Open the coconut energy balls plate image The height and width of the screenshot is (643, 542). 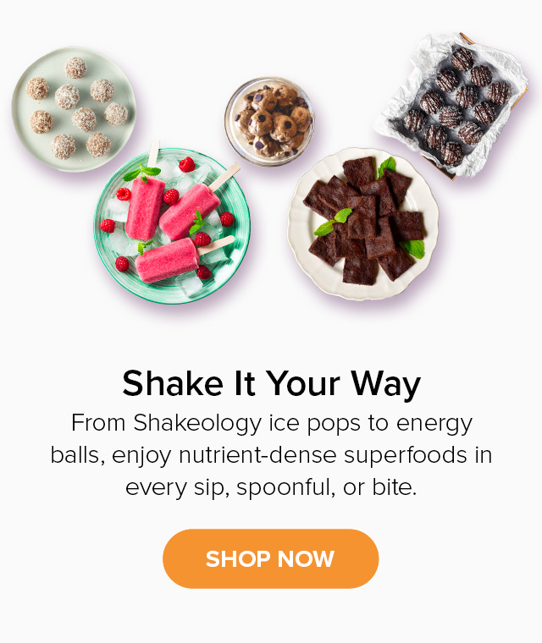(x=74, y=108)
